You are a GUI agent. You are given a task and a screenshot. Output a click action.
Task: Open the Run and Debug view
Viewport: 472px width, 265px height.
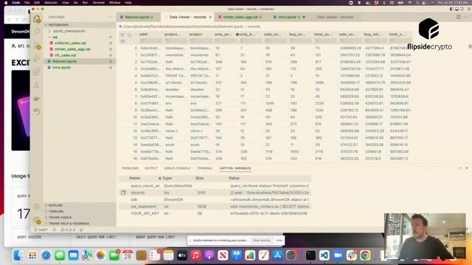point(37,59)
